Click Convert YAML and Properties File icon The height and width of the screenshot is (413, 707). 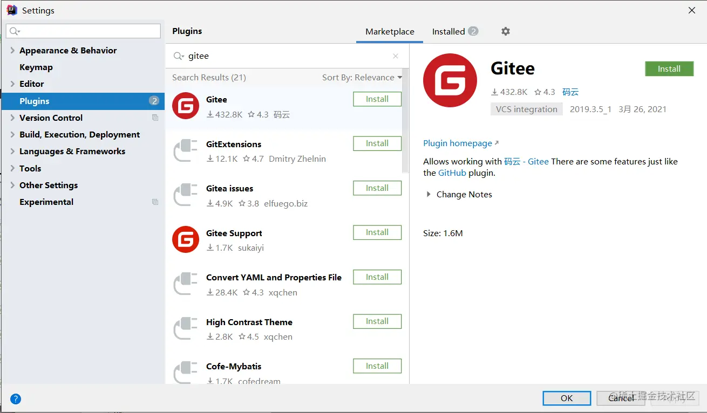point(186,284)
